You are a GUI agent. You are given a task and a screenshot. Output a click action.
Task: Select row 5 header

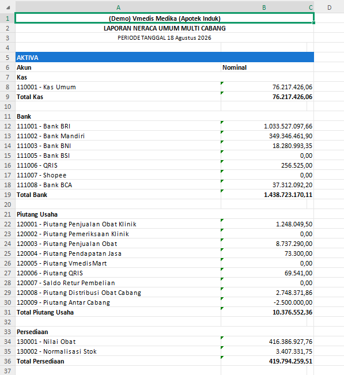pos(7,58)
